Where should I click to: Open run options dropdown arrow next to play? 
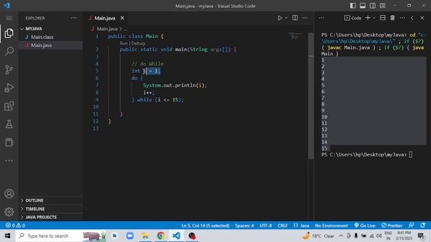point(286,18)
